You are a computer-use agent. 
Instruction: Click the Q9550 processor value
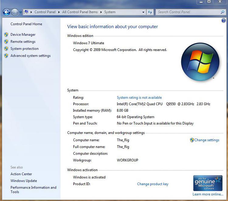tap(171, 104)
